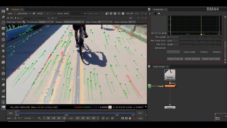Switch to the Node Graph tab

click(159, 66)
